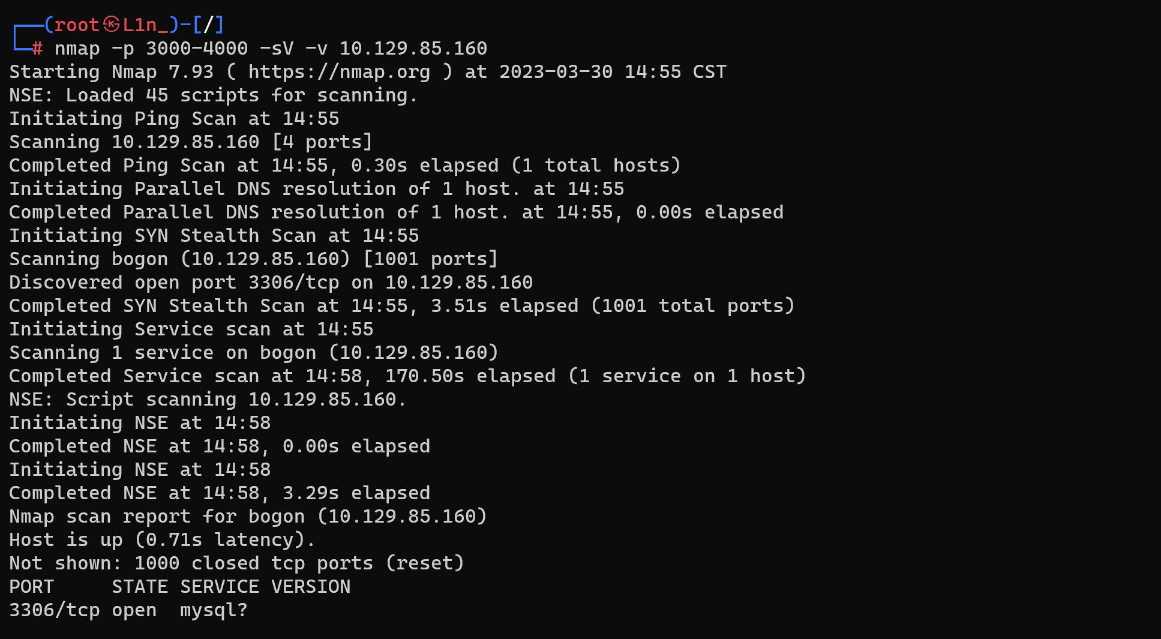Click the '/' directory in the prompt brackets

(x=208, y=25)
